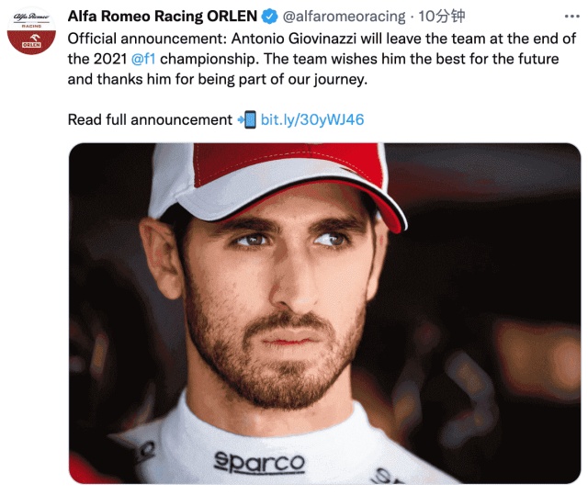Click the word "championship" in the tweet
Image resolution: width=588 pixels, height=495 pixels.
click(217, 58)
